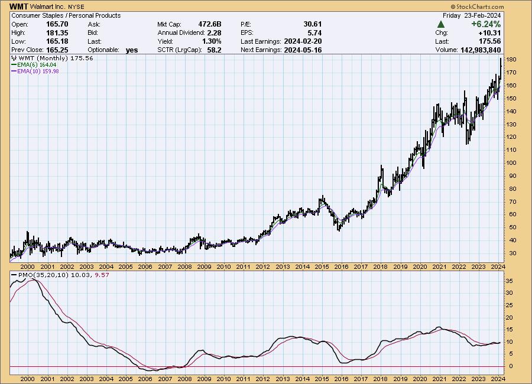Click the green up-triangle change indicator
The width and height of the screenshot is (532, 384).
(x=441, y=24)
